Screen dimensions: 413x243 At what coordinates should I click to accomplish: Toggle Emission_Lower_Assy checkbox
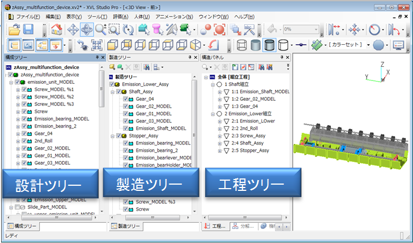coord(113,83)
